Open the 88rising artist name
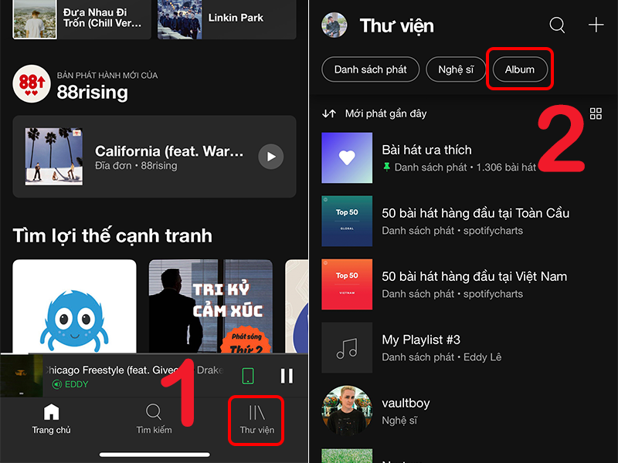This screenshot has width=618, height=463. click(x=92, y=92)
